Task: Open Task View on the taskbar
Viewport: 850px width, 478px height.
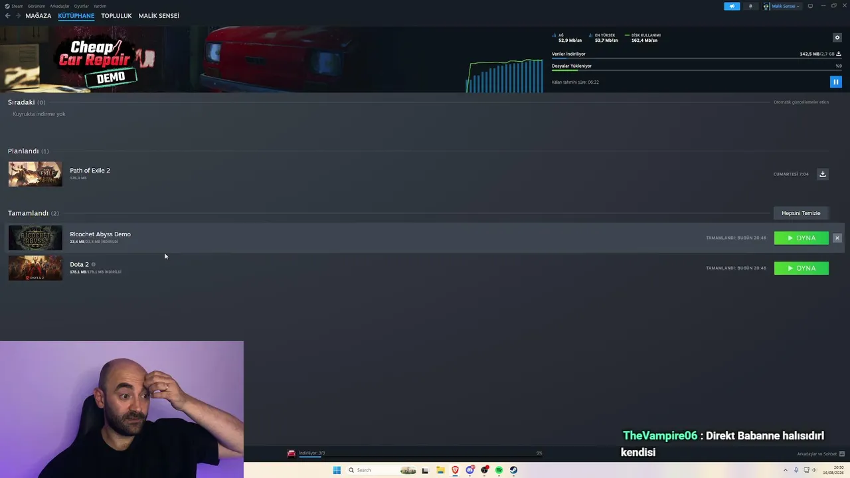Action: pos(425,470)
